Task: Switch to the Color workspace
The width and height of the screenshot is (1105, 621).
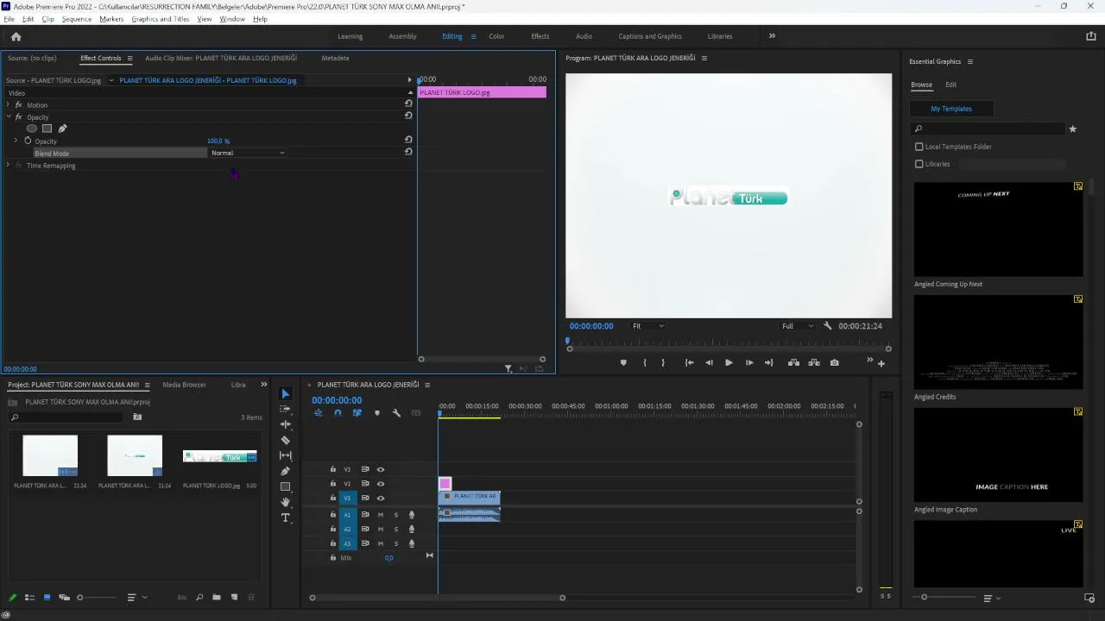Action: [496, 36]
